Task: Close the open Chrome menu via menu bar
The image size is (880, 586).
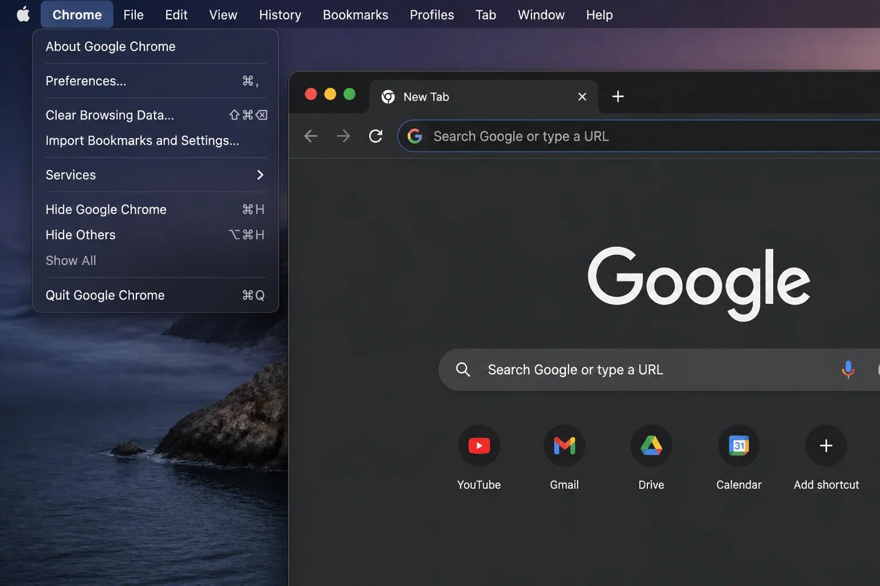Action: (77, 14)
